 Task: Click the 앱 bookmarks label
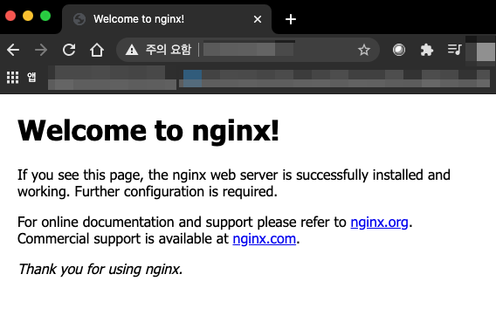[31, 77]
